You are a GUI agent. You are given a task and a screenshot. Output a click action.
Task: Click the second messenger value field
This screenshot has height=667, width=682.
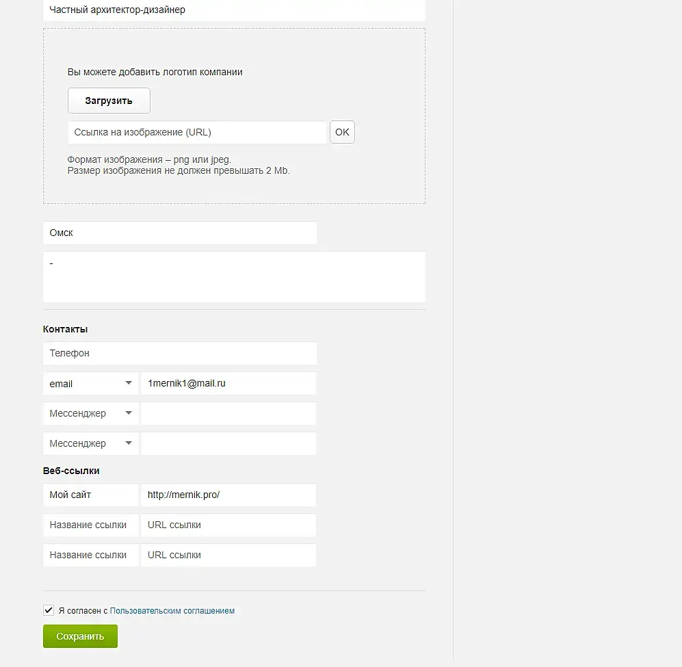coord(228,443)
